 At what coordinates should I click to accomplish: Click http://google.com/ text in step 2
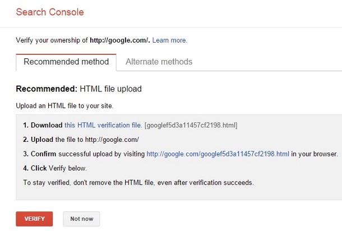click(x=111, y=139)
